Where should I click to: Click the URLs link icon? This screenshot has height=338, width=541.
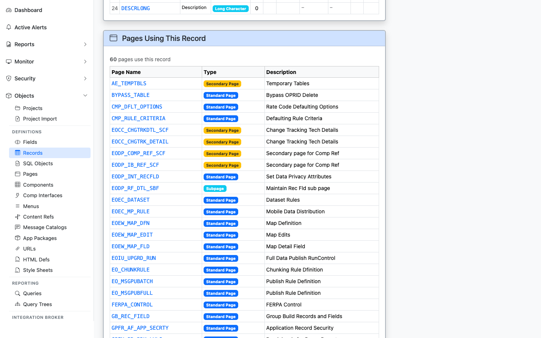tap(18, 249)
